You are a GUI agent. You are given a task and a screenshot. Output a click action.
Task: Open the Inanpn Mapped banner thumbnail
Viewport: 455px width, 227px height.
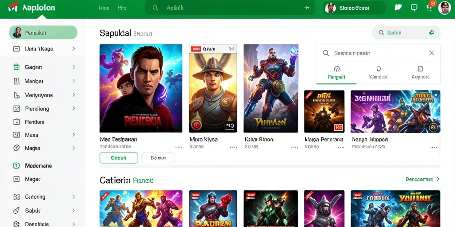tap(395, 111)
